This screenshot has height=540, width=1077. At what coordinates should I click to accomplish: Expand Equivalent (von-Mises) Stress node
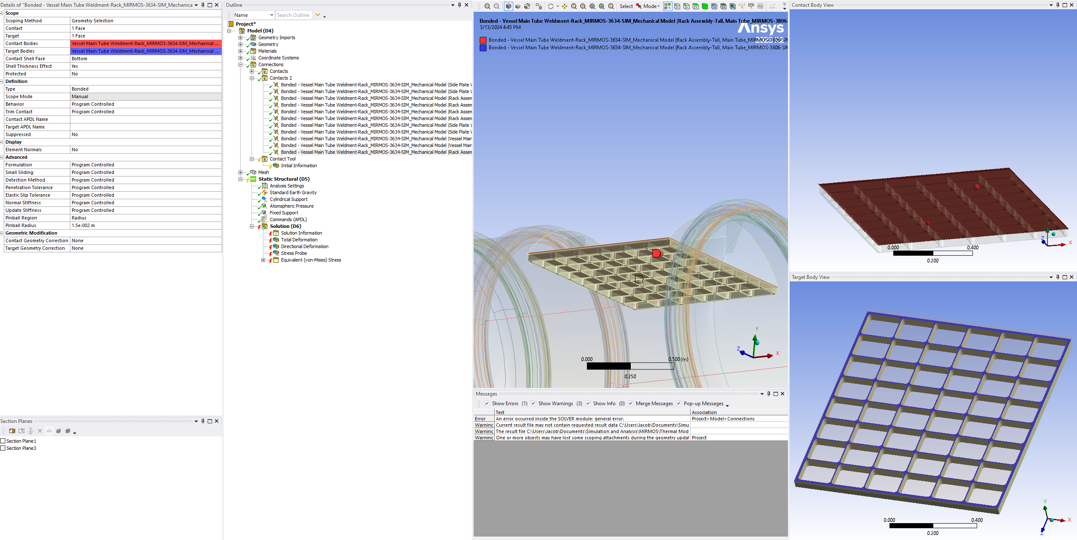tap(263, 260)
